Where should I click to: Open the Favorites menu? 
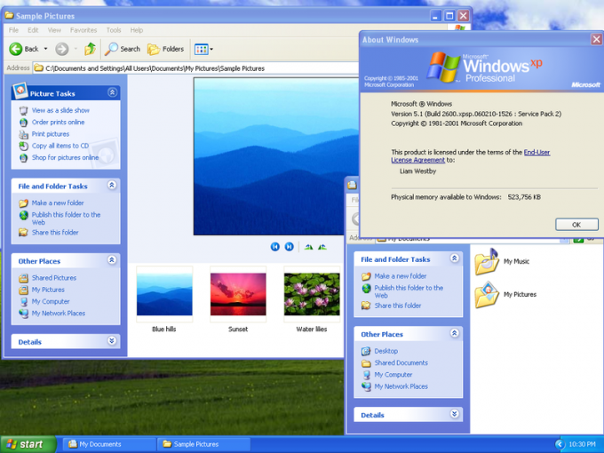coord(83,30)
